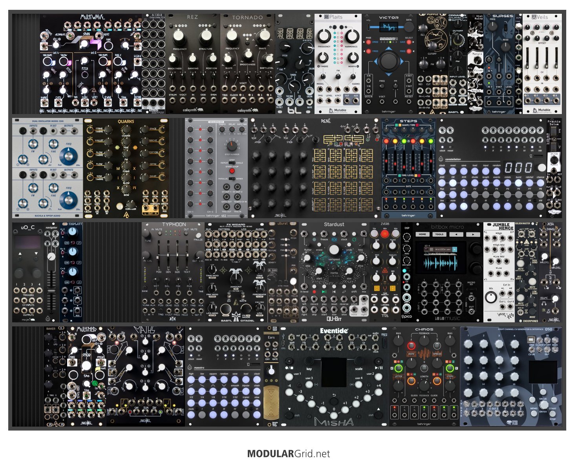Viewport: 578px width, 462px height.
Task: Click the Constellation 000 numeric display
Action: pos(519,167)
